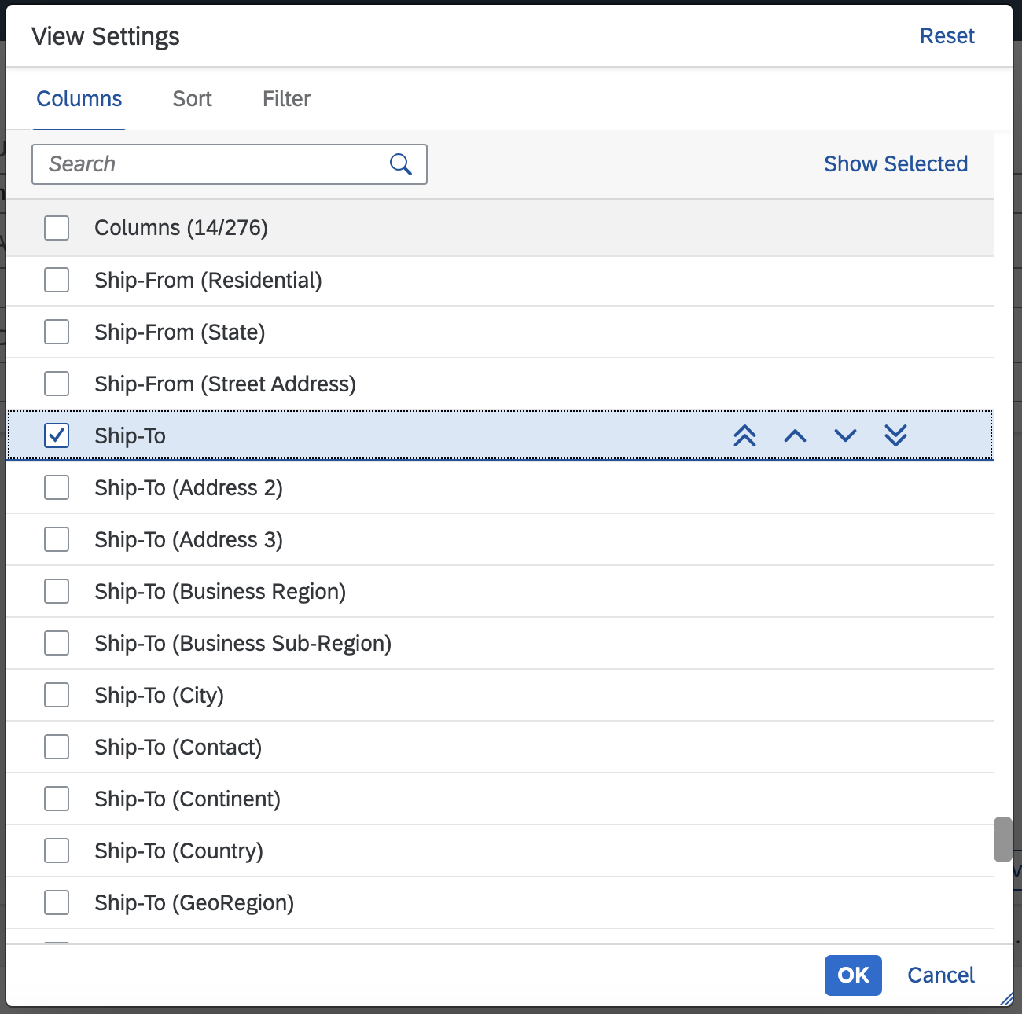Check Ship-To (GeoRegion) checkbox

click(57, 902)
